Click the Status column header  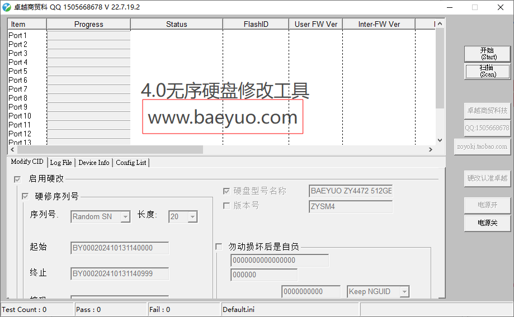point(177,24)
